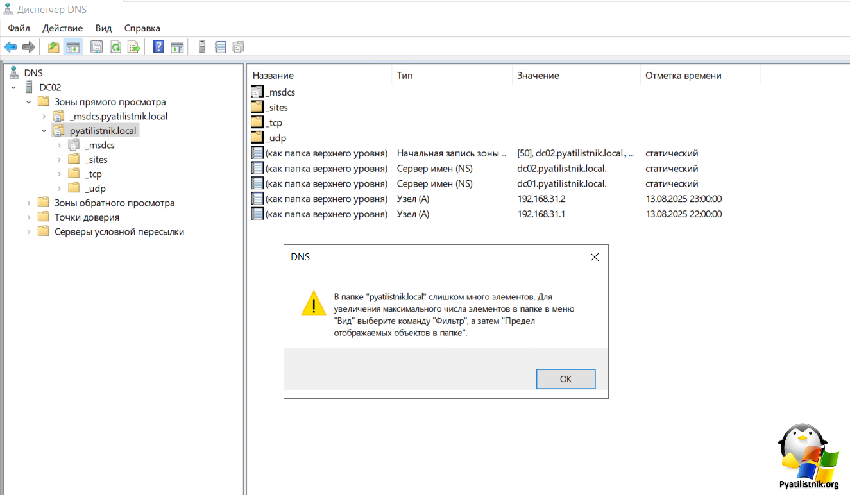Viewport: 850px width, 495px height.
Task: Select the _sites folder icon in the right pane
Action: coord(257,107)
